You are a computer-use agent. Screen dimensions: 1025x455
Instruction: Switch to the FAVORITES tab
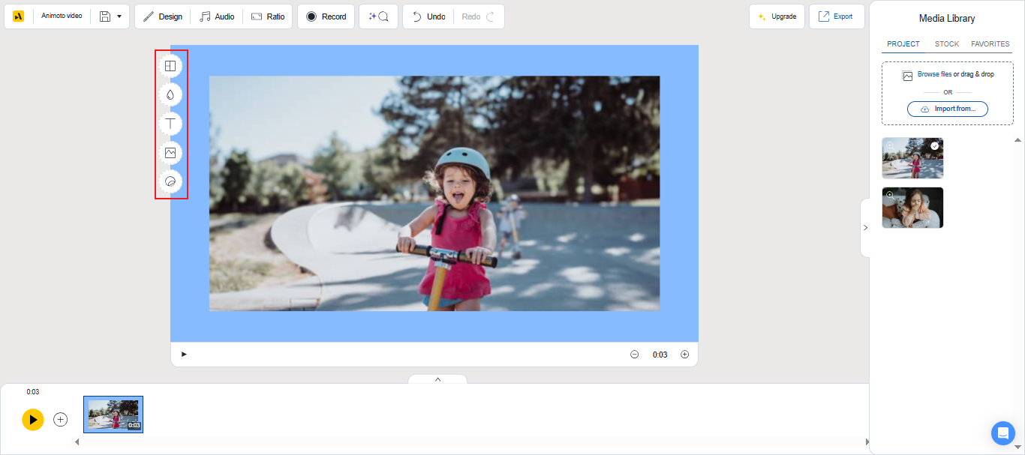(990, 44)
